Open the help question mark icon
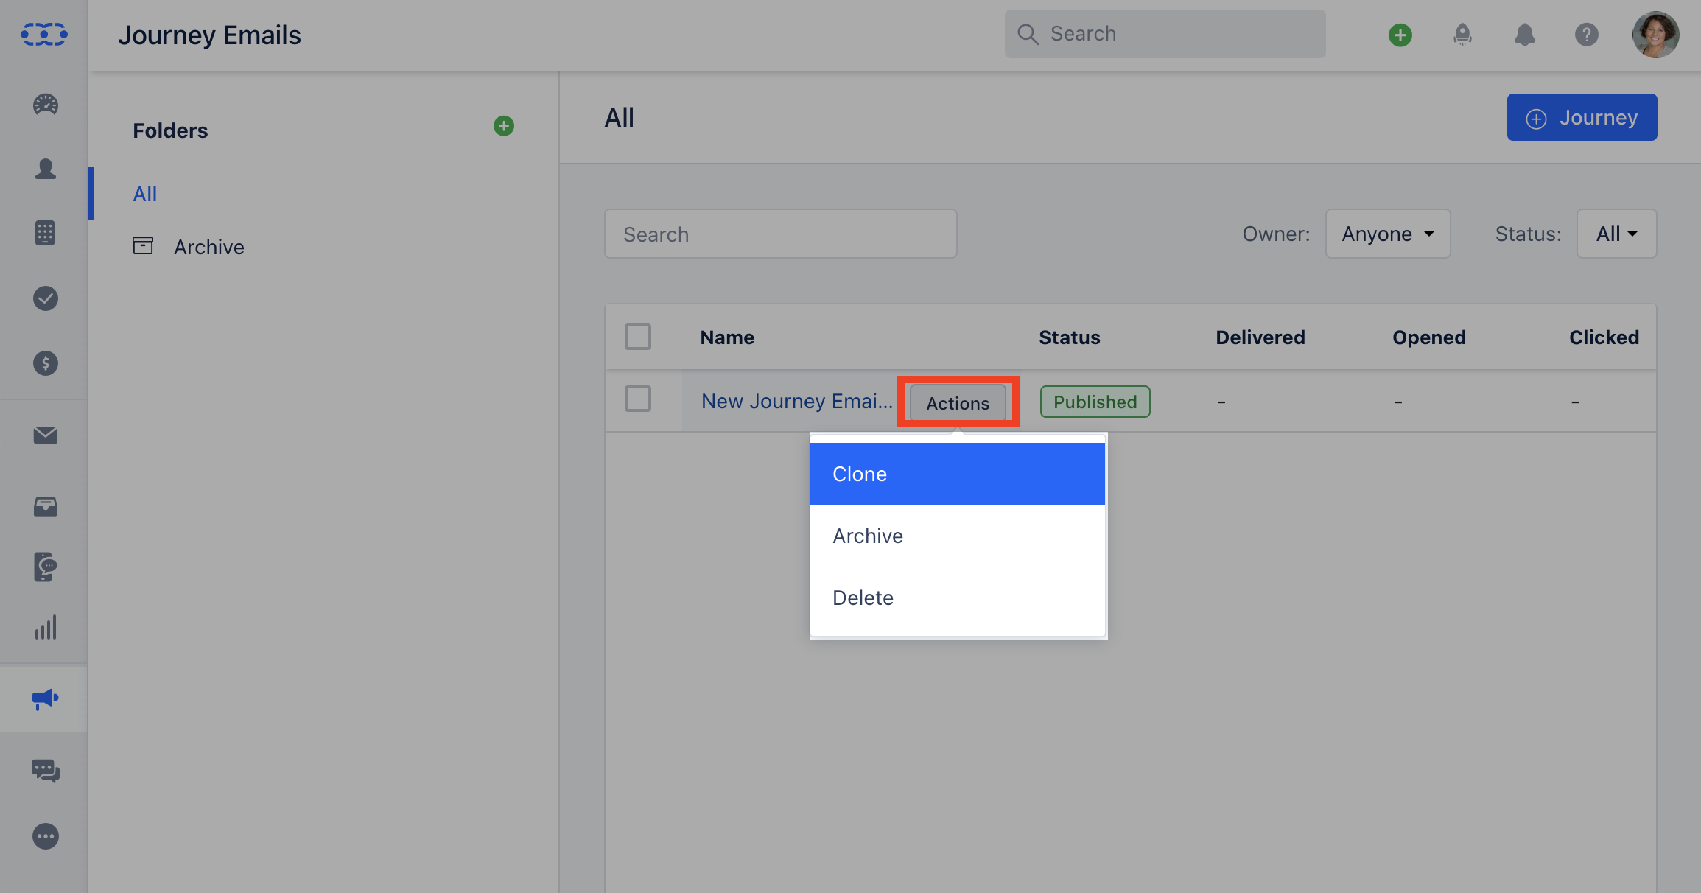The width and height of the screenshot is (1701, 893). 1586,35
